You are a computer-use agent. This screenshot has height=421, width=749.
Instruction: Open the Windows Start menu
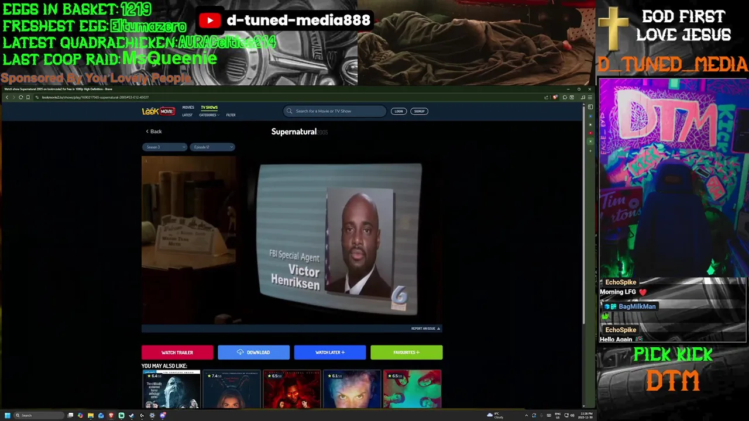coord(8,415)
